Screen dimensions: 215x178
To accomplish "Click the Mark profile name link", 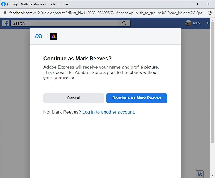I will pos(197,23).
